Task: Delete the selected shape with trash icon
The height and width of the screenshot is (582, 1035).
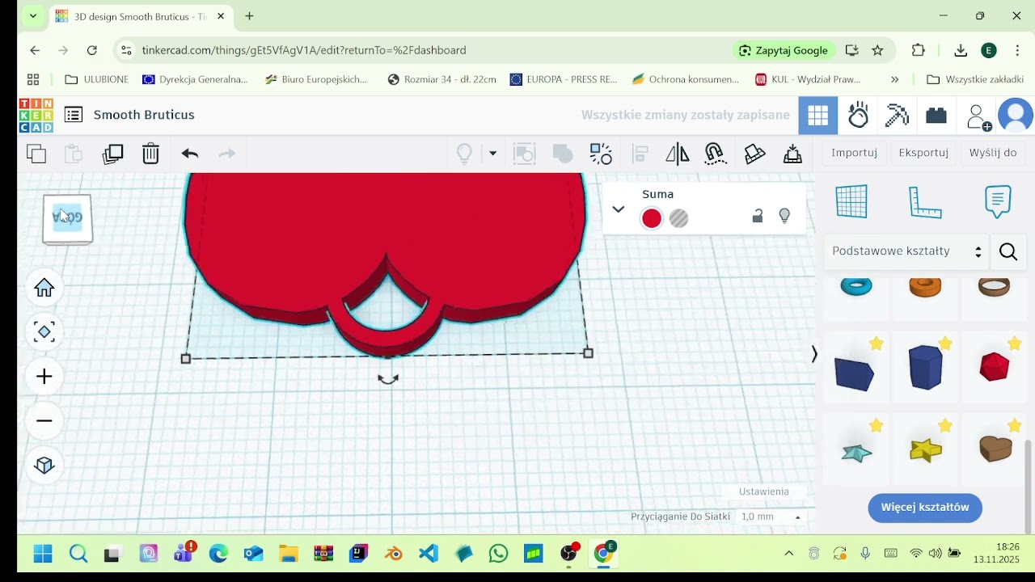Action: [x=151, y=154]
